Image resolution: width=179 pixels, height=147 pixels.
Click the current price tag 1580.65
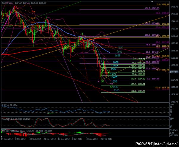click(x=174, y=72)
